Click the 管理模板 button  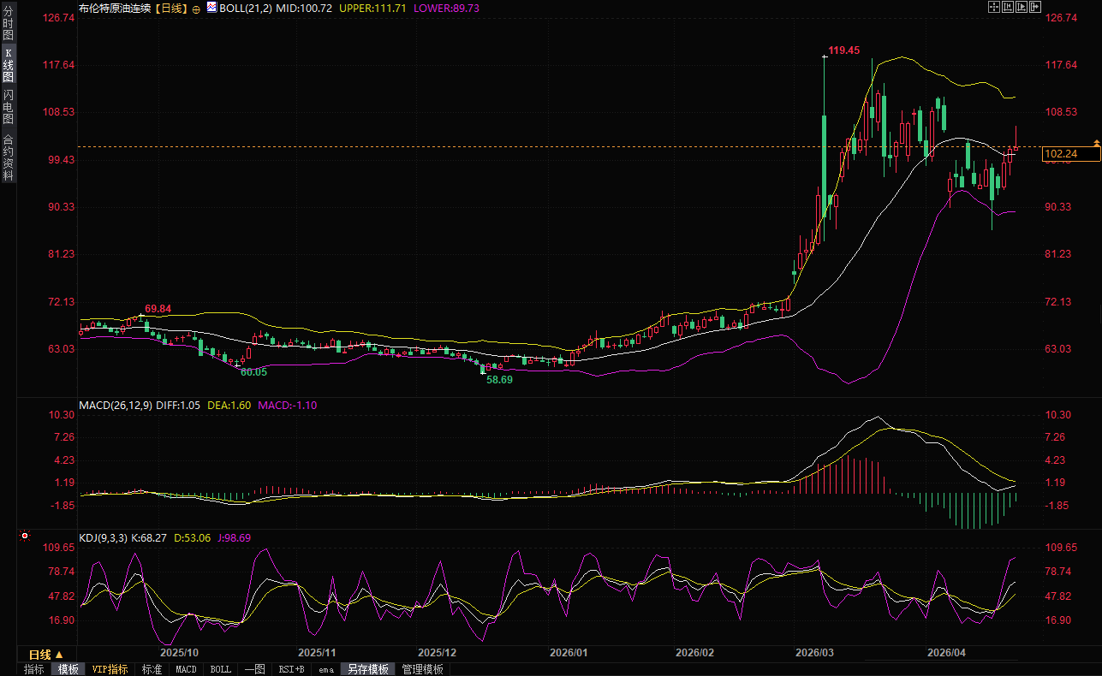[x=422, y=669]
